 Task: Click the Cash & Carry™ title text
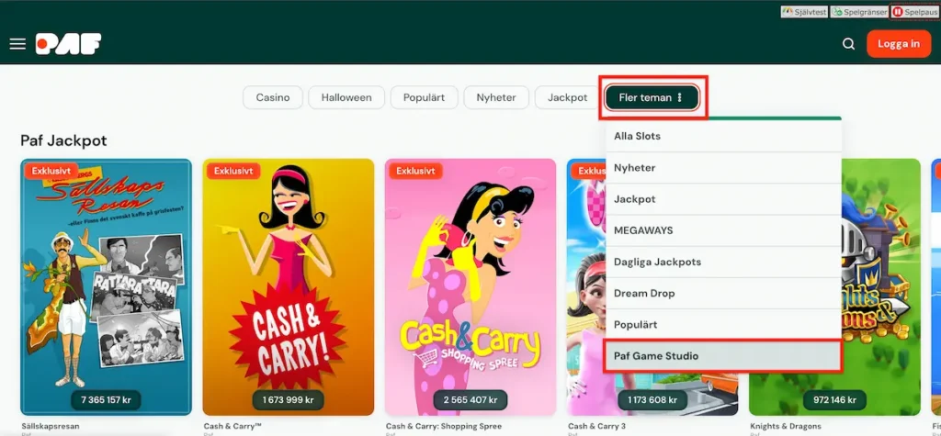click(x=232, y=427)
